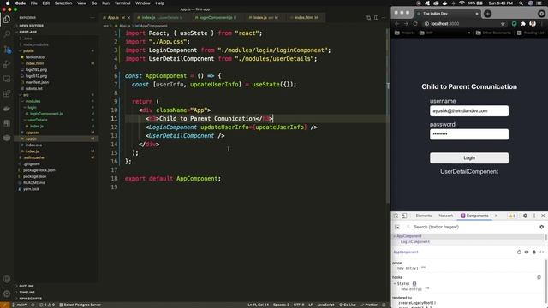
Task: Open the View menu
Action: (82, 3)
